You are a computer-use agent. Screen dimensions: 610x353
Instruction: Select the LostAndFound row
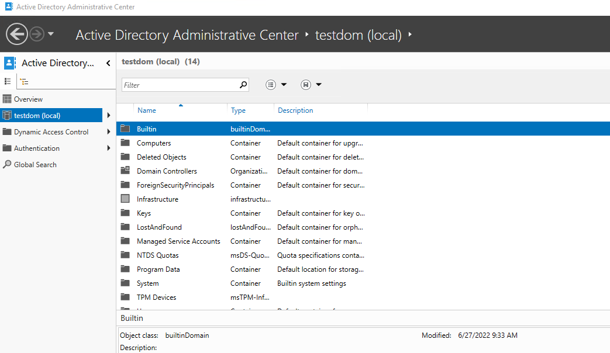(363, 227)
